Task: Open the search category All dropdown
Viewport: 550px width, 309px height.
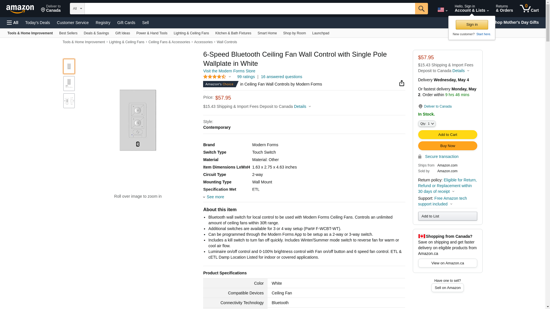Action: coord(77,9)
